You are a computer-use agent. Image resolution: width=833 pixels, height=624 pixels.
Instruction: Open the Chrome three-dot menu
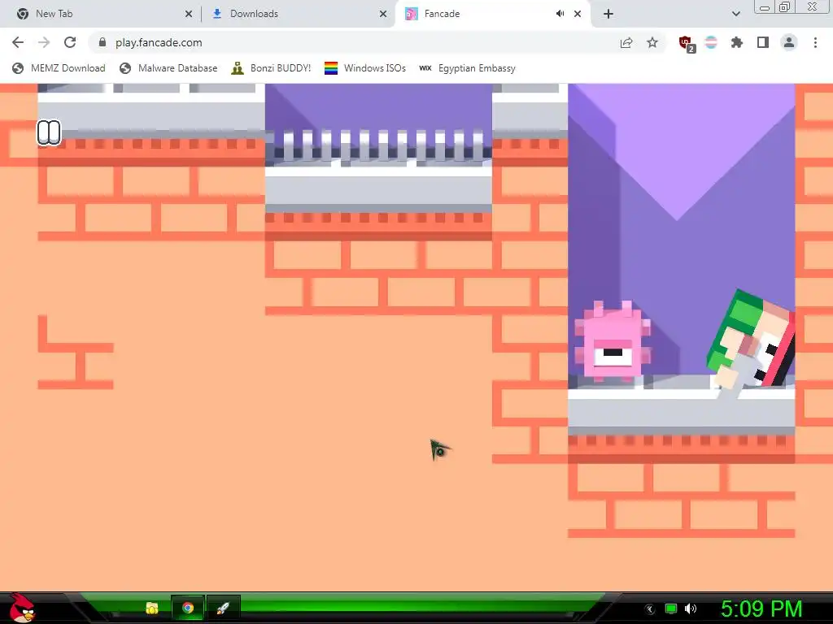click(815, 42)
